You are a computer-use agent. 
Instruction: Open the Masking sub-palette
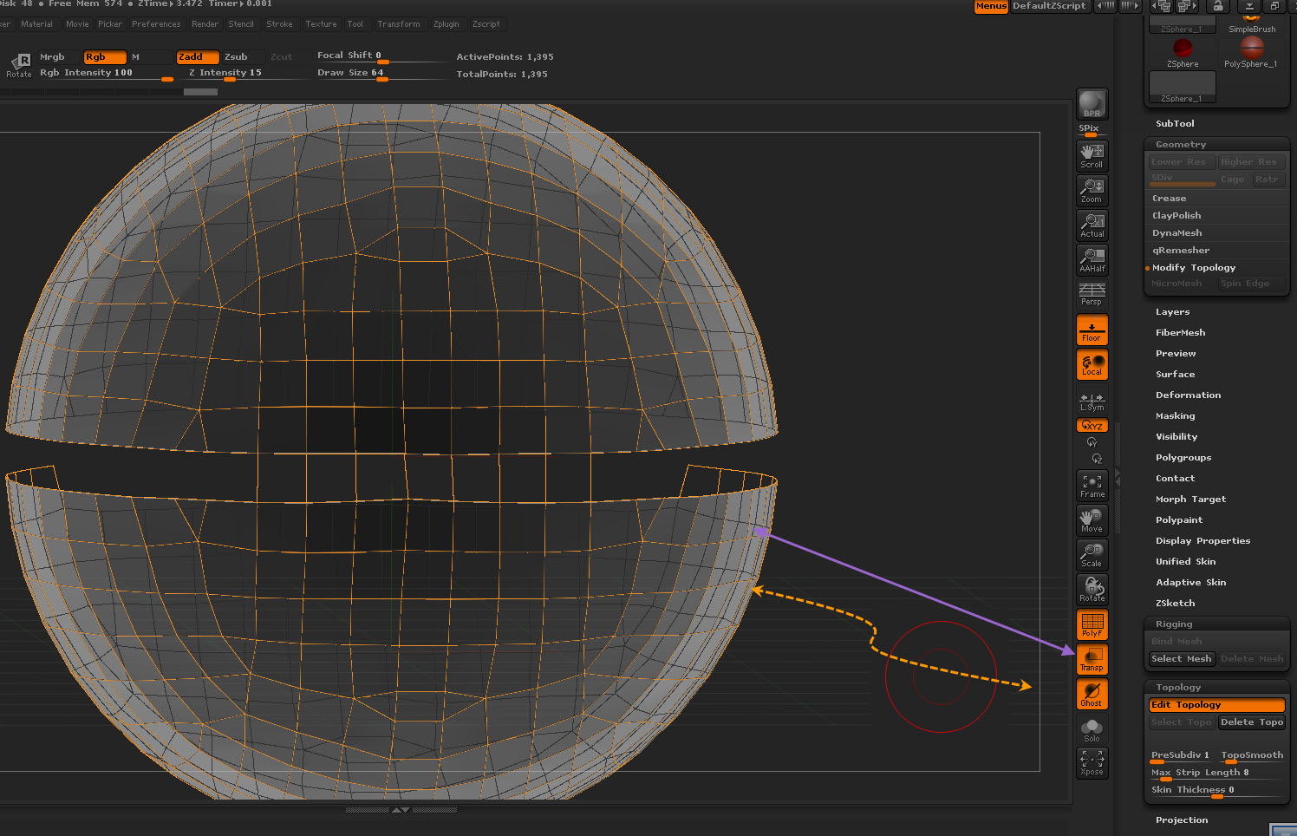(1175, 416)
